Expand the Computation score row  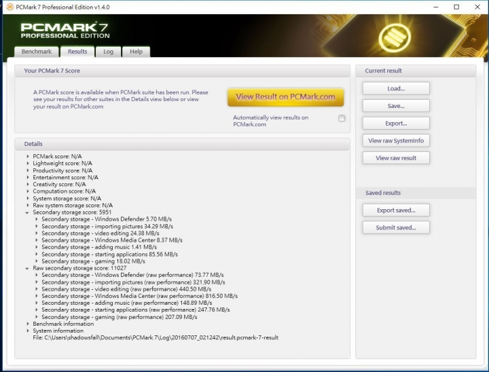tap(28, 191)
